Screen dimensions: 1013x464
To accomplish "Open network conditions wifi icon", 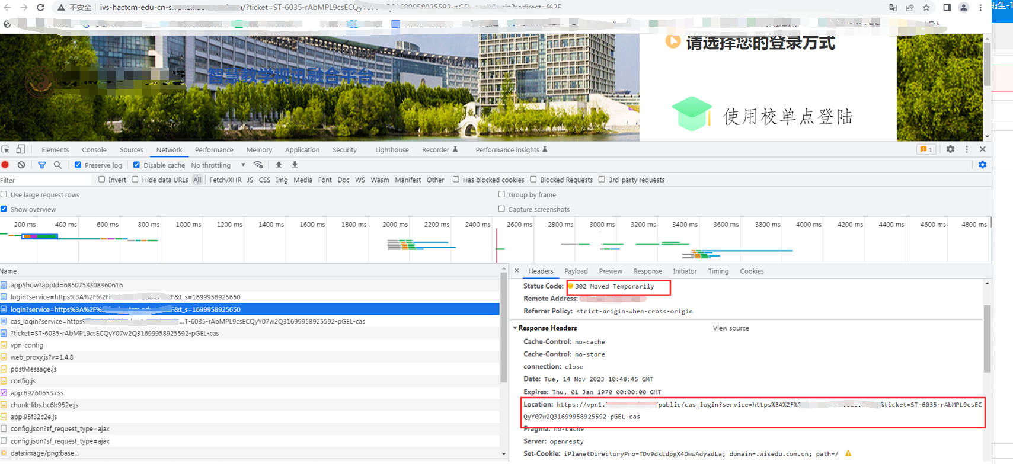I will point(258,165).
